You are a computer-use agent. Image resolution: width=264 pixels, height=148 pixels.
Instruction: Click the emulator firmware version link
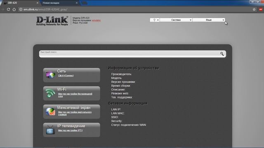96,20
